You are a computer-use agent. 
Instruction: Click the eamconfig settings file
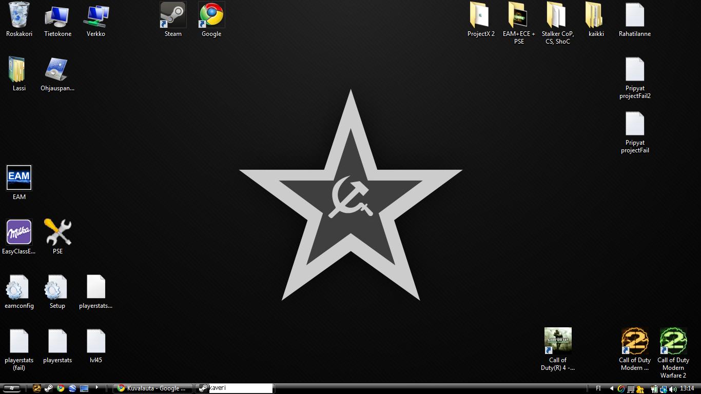pos(19,287)
